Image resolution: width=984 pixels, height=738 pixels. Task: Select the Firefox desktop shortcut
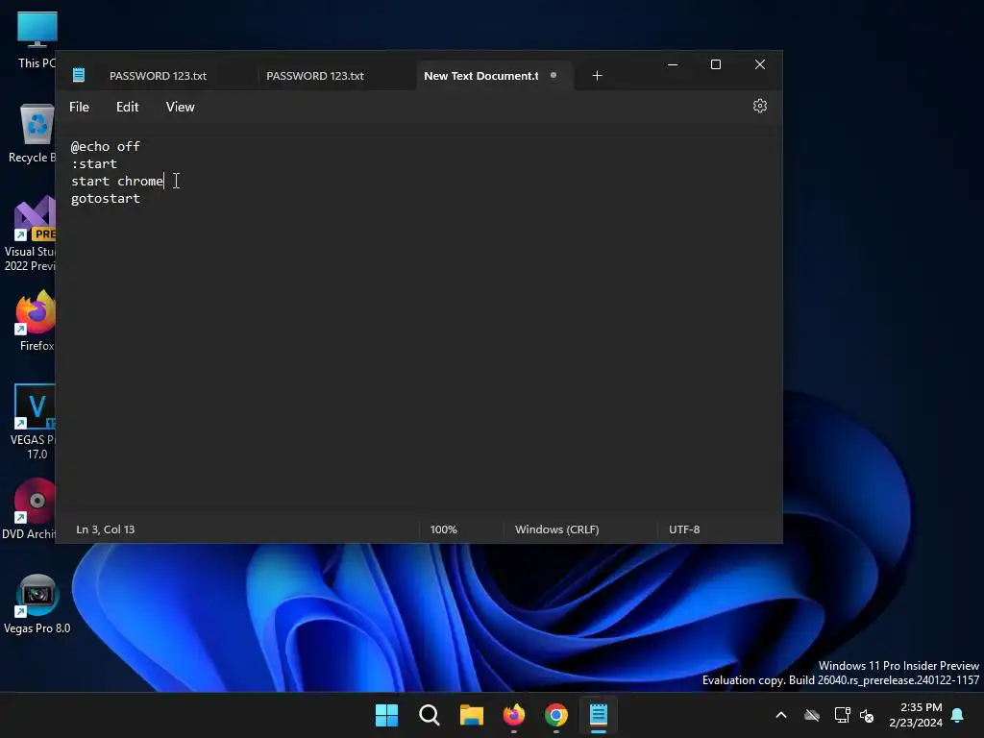pos(36,321)
